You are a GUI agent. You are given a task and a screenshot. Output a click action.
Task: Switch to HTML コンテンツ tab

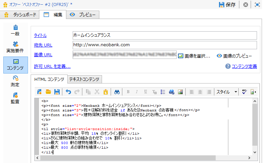tap(49, 79)
